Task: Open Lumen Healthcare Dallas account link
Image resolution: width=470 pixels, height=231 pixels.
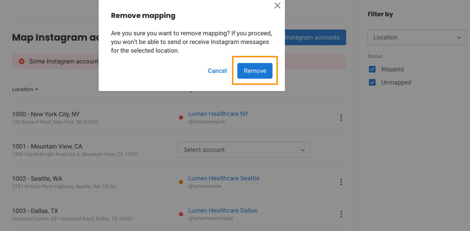Action: tap(223, 211)
